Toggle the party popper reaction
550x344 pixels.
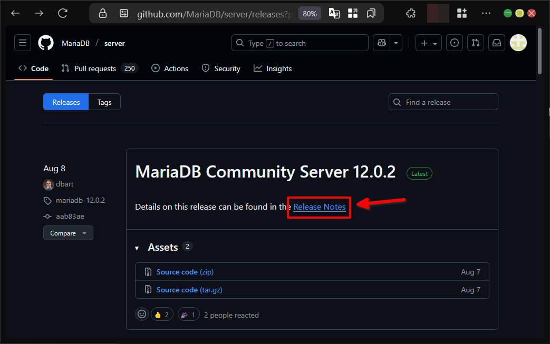click(188, 314)
